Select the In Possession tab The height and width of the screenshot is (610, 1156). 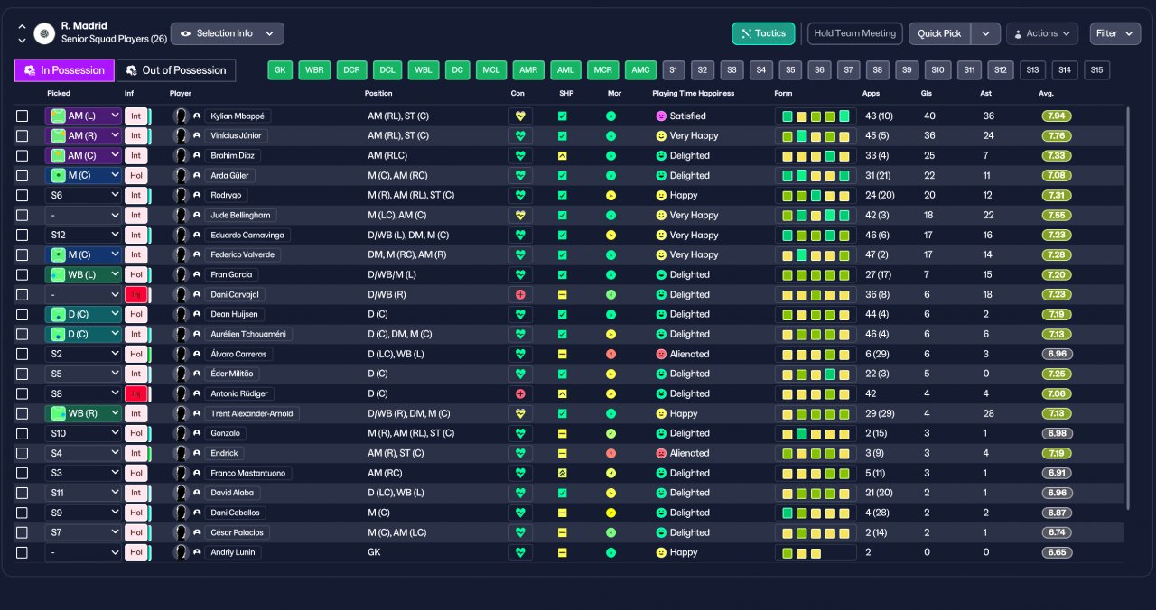[x=65, y=70]
